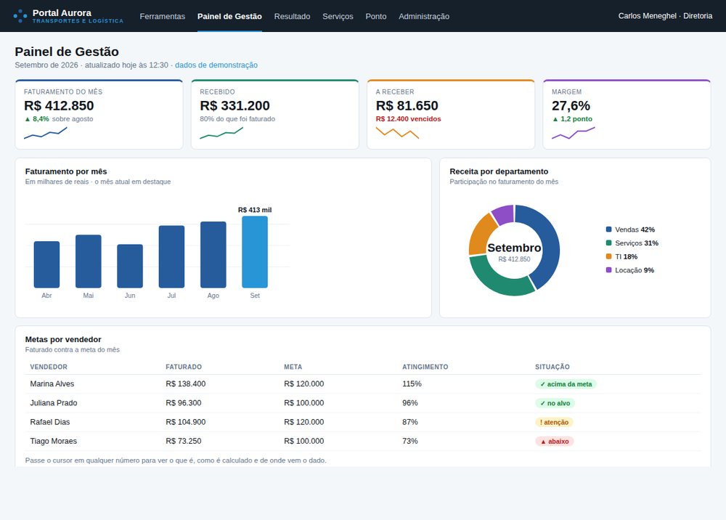
Task: Select the Abr bar in the monthly chart
Action: click(x=46, y=264)
